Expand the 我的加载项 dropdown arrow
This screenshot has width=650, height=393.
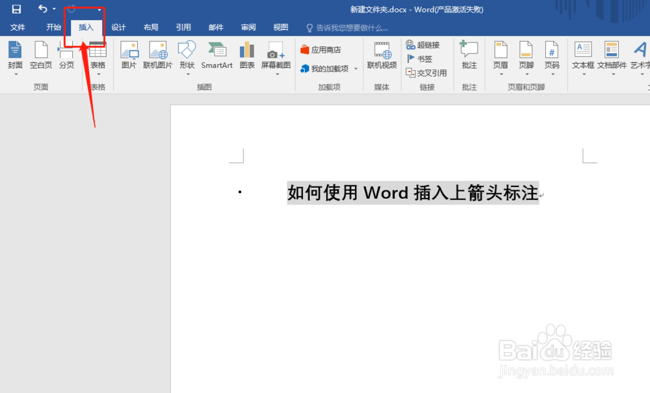click(x=356, y=69)
